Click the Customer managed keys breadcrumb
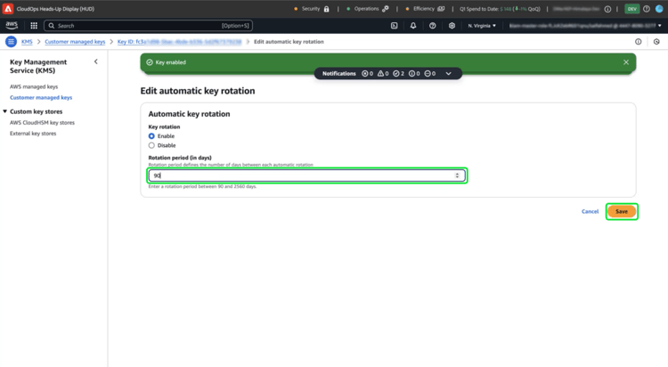Image resolution: width=668 pixels, height=367 pixels. (x=75, y=42)
